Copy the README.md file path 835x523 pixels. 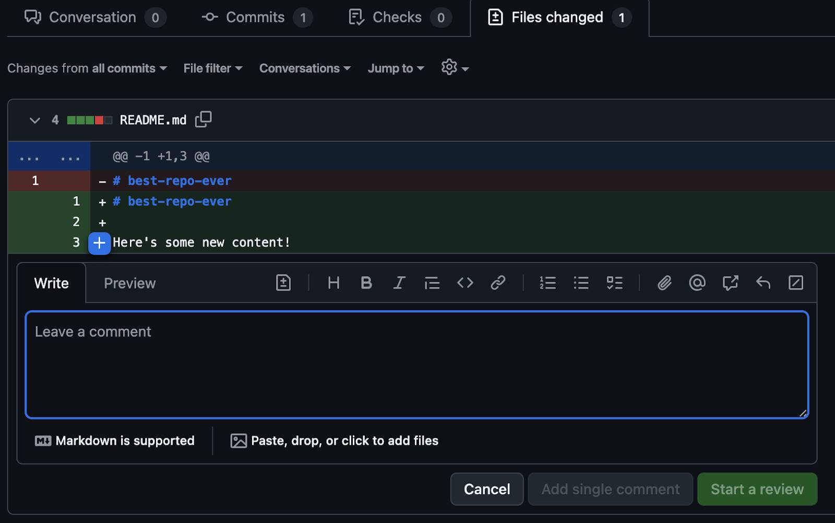pos(204,120)
